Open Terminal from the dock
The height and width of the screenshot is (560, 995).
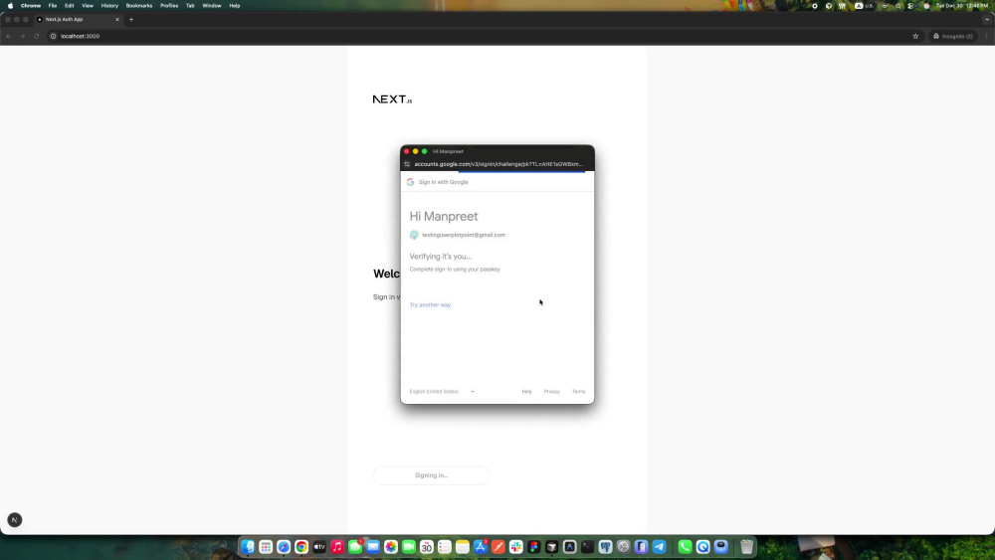tap(588, 547)
